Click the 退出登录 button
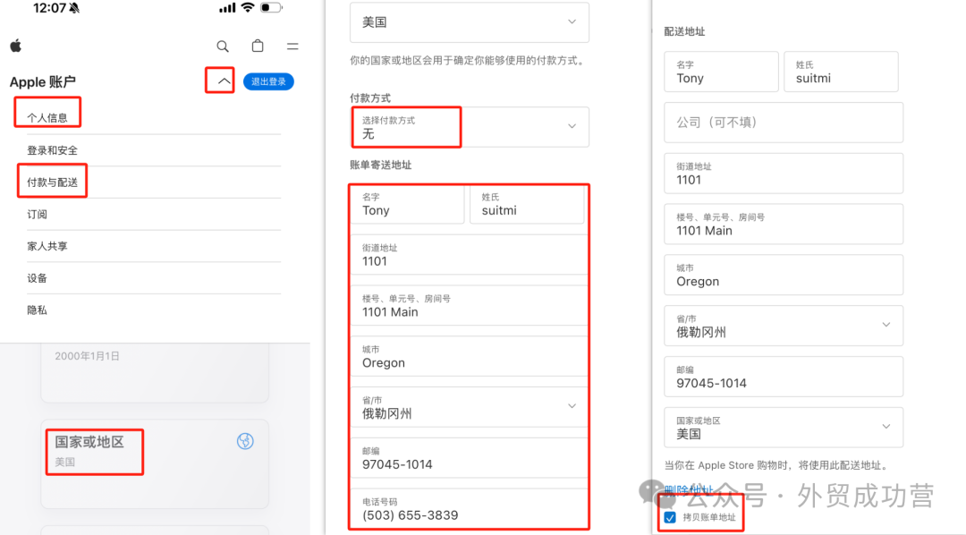Image resolution: width=966 pixels, height=535 pixels. coord(268,81)
